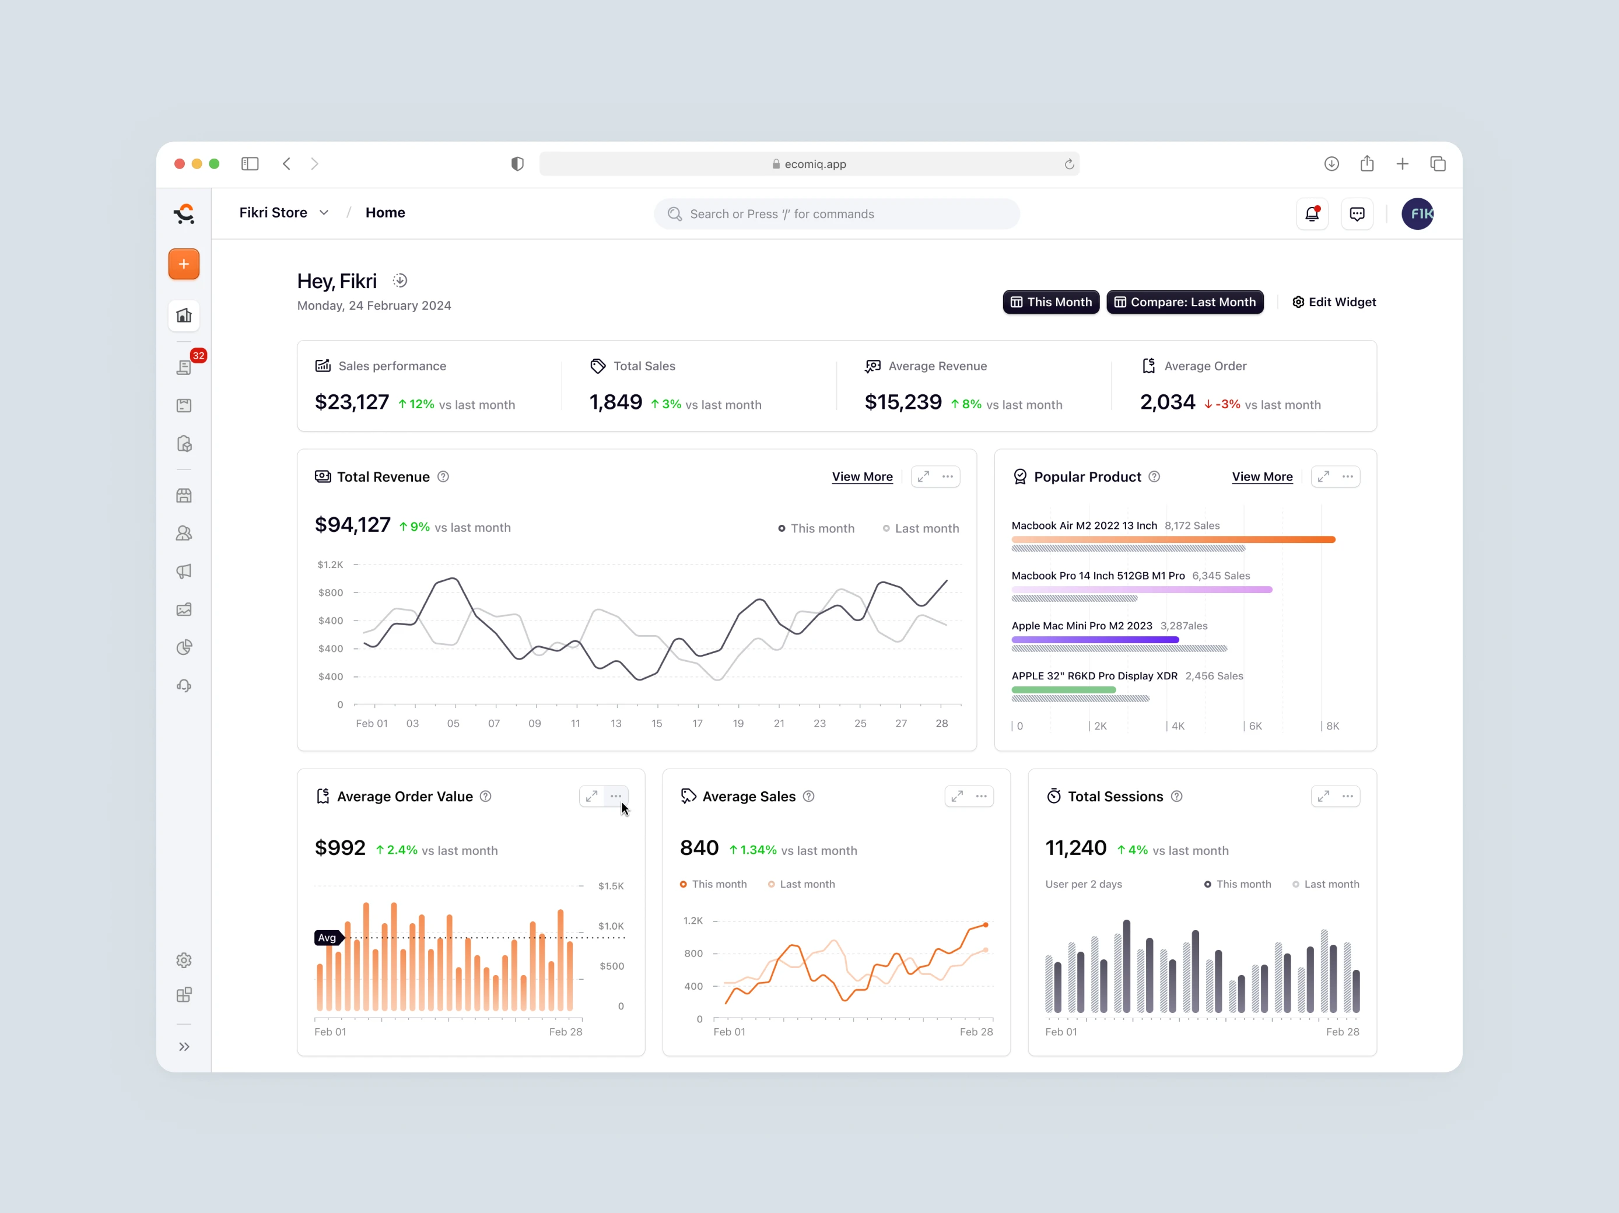This screenshot has width=1619, height=1213.
Task: Open Total Sessions more options menu
Action: tap(1347, 797)
